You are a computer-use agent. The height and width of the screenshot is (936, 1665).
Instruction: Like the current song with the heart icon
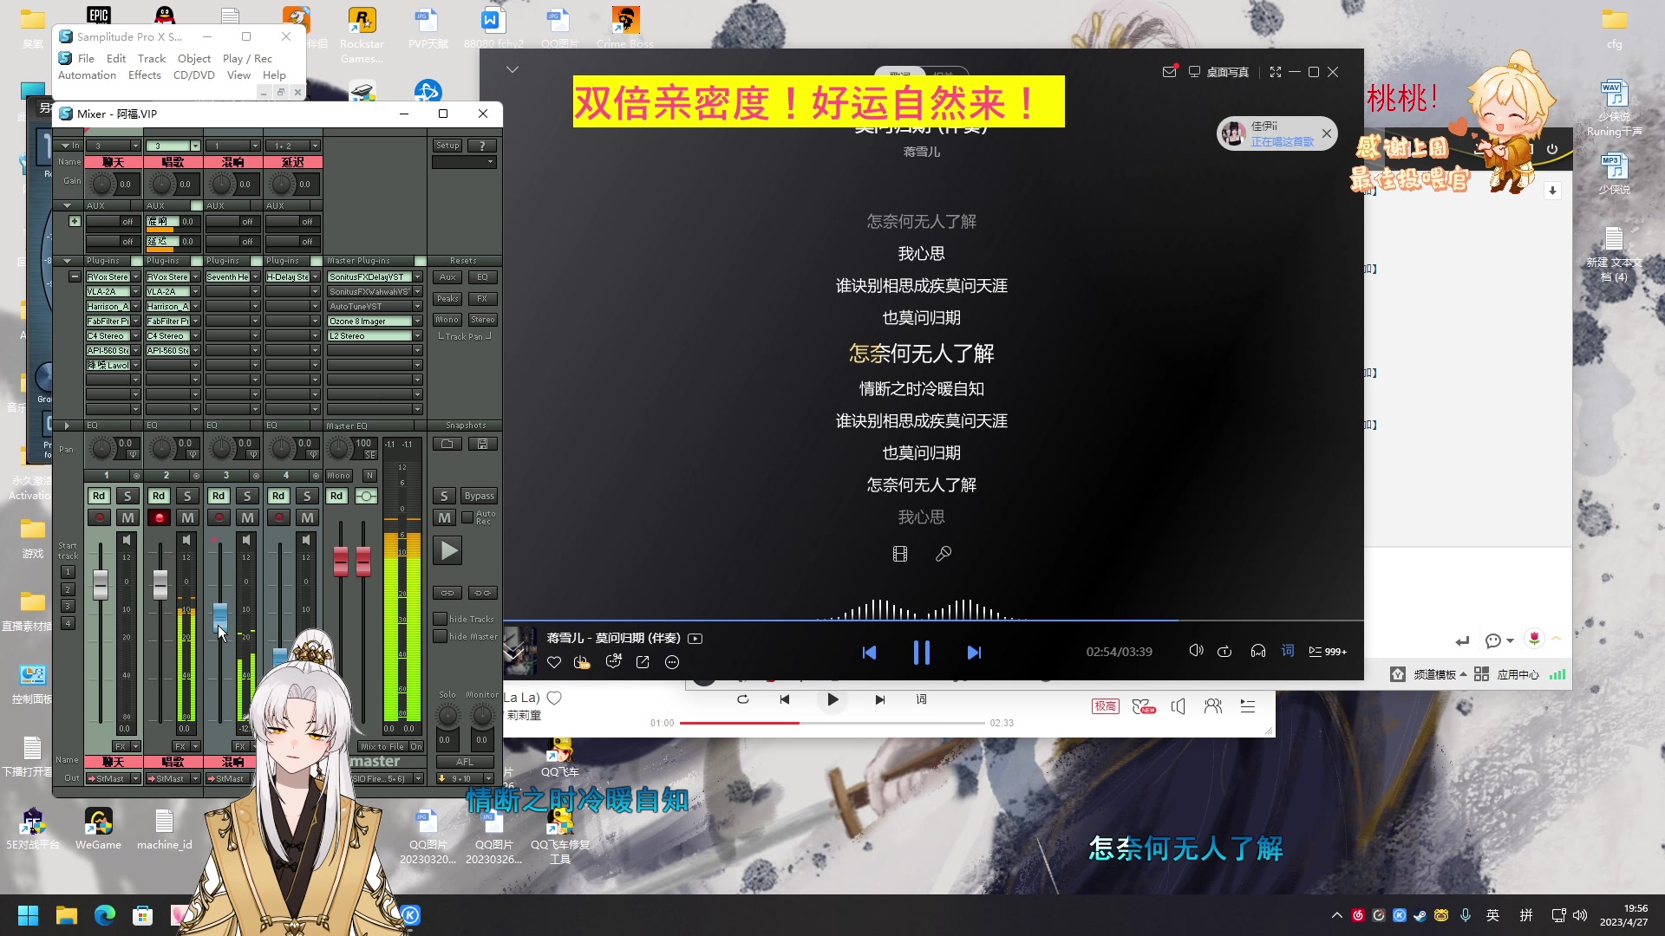(x=554, y=662)
